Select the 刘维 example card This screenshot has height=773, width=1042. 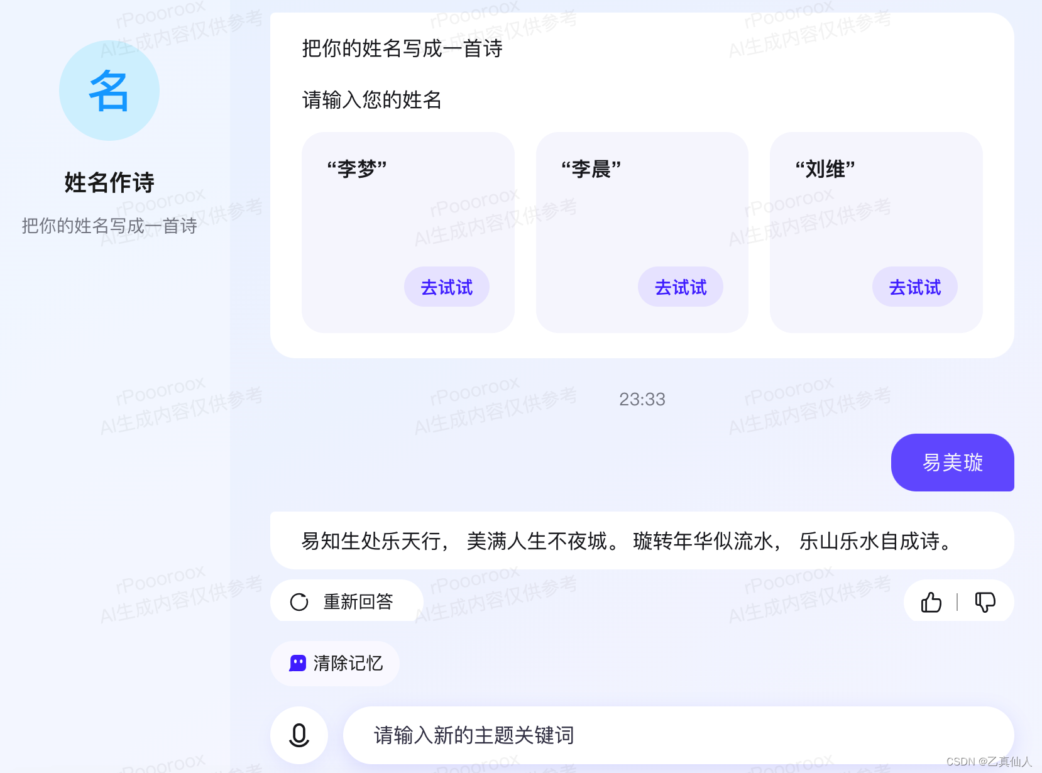(875, 233)
